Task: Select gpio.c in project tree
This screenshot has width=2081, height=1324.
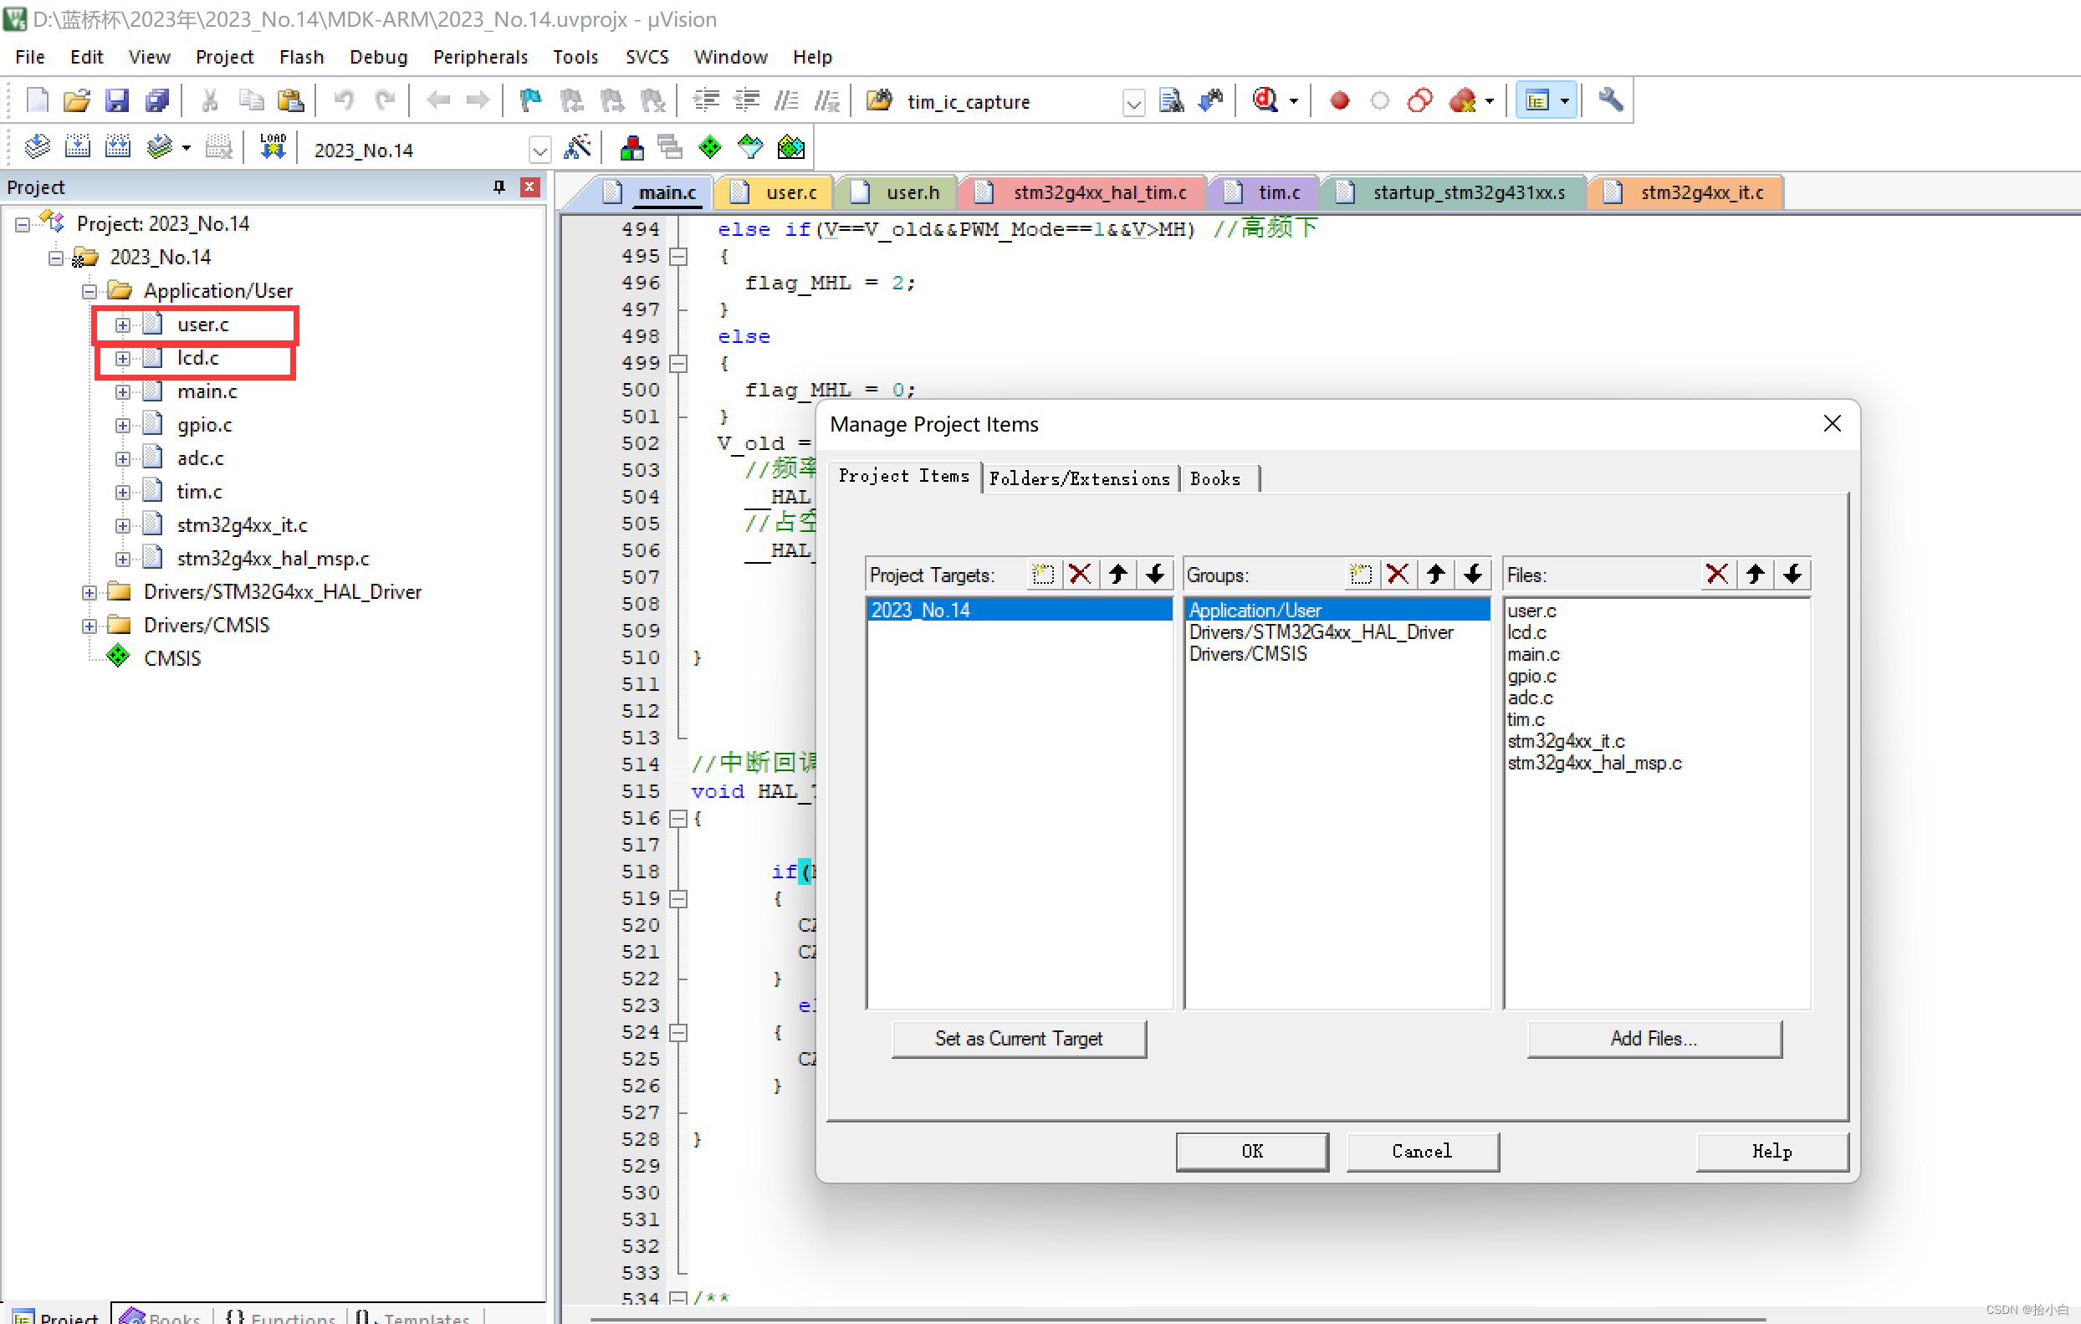Action: [205, 425]
